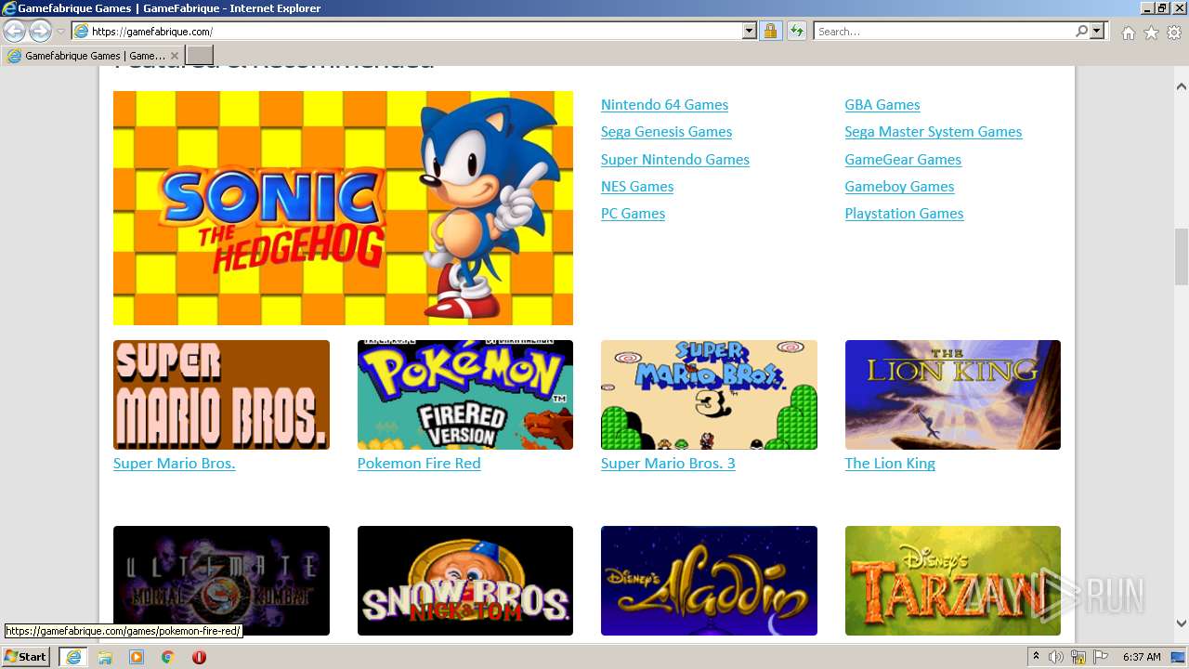Viewport: 1189px width, 669px height.
Task: Click scrollbar down arrow
Action: click(1182, 623)
